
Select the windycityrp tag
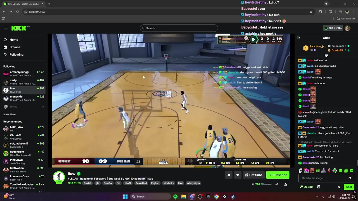point(194,183)
